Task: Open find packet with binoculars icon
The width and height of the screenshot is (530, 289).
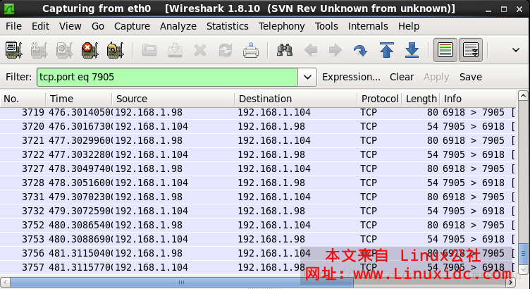Action: (x=285, y=50)
